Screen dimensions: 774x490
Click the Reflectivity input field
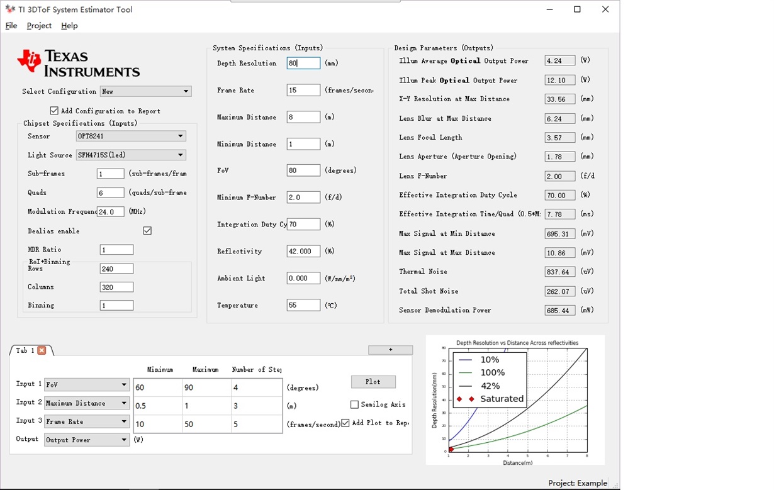(x=303, y=251)
